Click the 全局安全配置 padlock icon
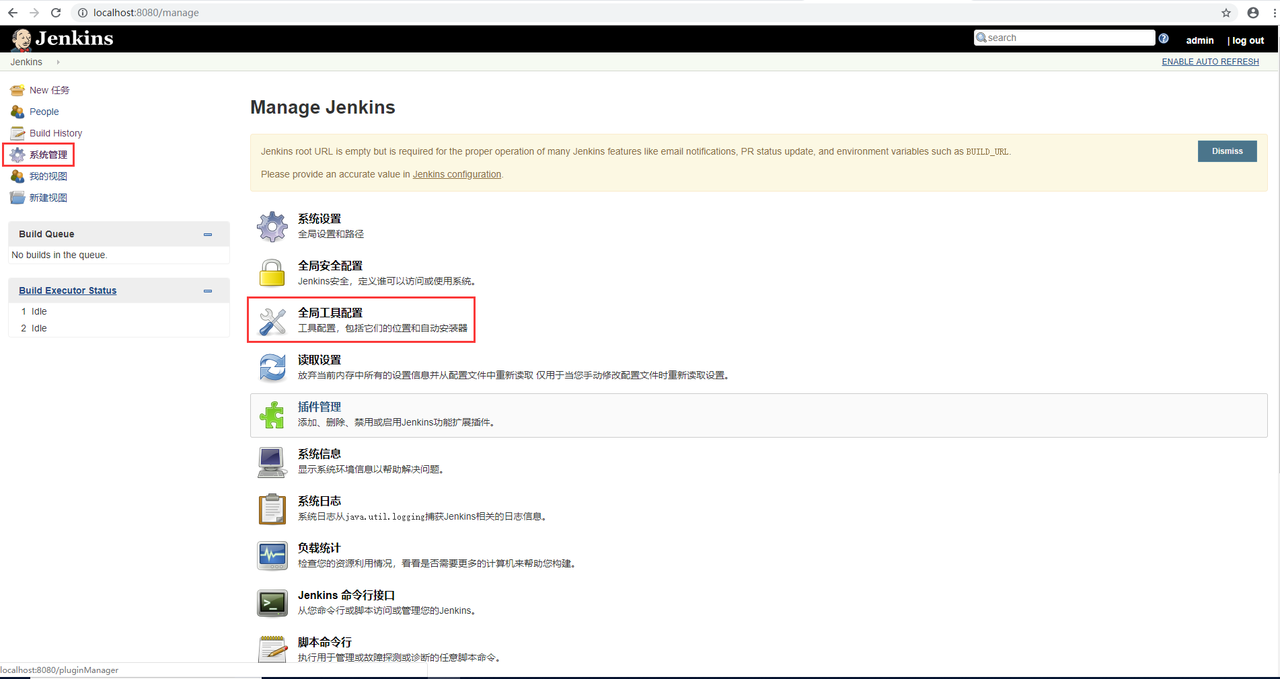The width and height of the screenshot is (1280, 679). [x=272, y=273]
